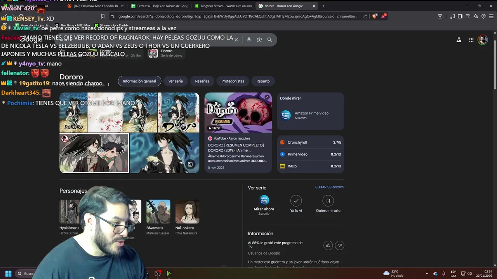Open the 'Stream - Kick Dashb...' bookmark
497x279 pixels.
click(x=112, y=25)
